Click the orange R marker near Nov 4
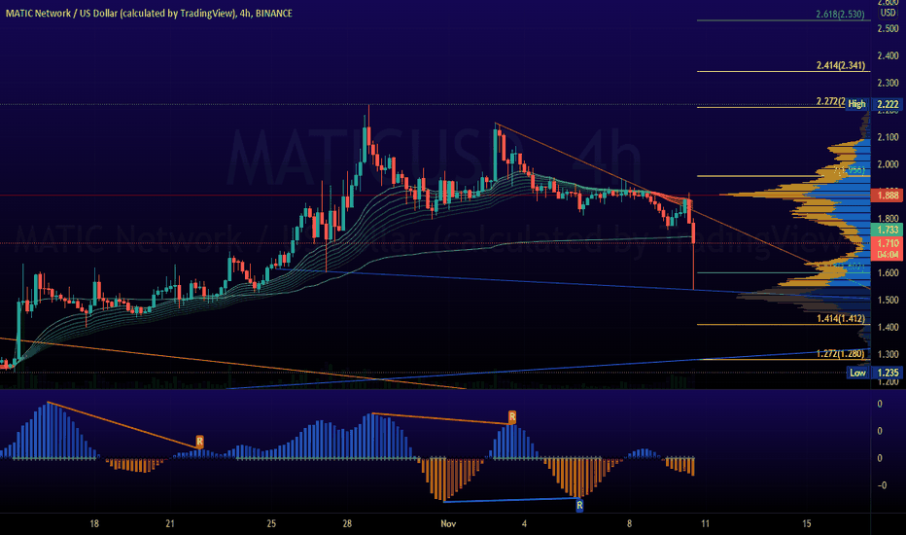 (x=512, y=417)
